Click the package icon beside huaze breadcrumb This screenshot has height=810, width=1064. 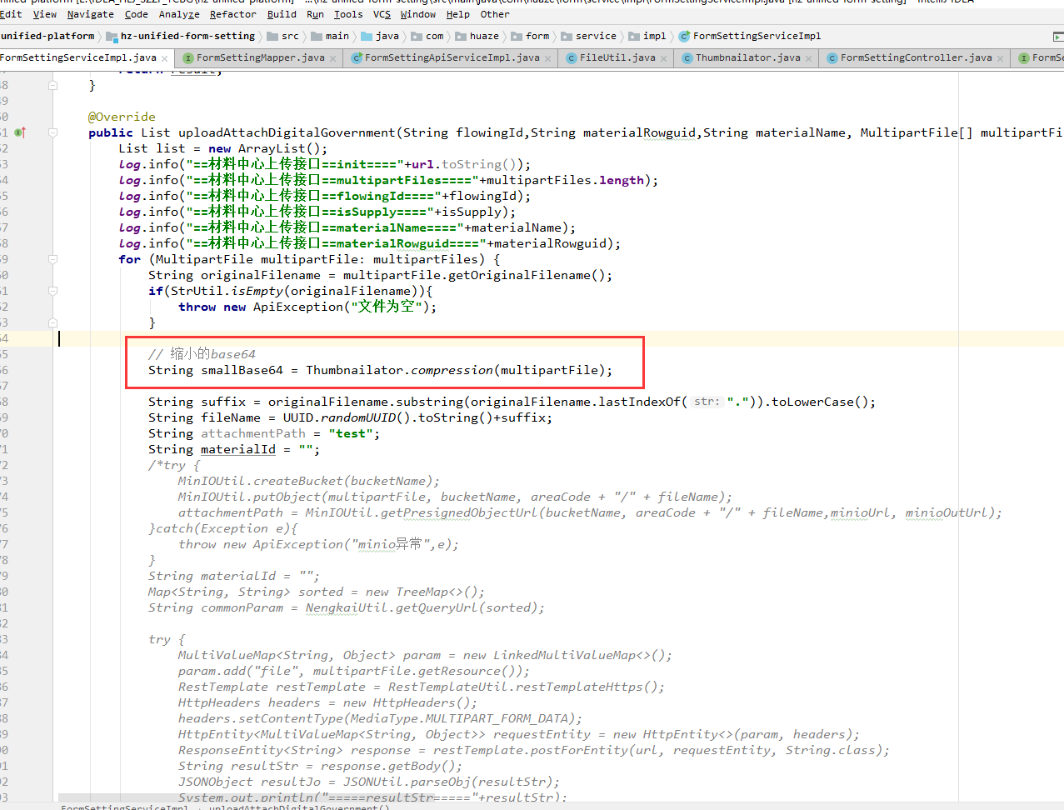point(461,36)
